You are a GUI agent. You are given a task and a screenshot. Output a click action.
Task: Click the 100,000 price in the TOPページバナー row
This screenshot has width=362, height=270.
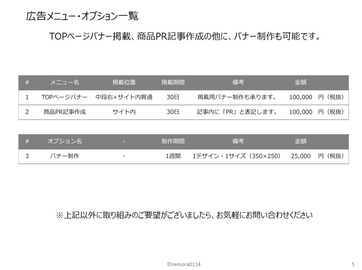pos(301,97)
